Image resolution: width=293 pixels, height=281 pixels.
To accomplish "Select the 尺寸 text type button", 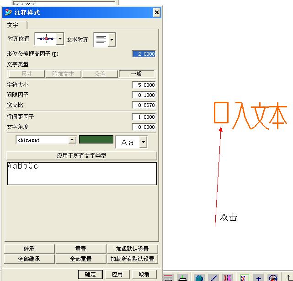I will coord(27,74).
